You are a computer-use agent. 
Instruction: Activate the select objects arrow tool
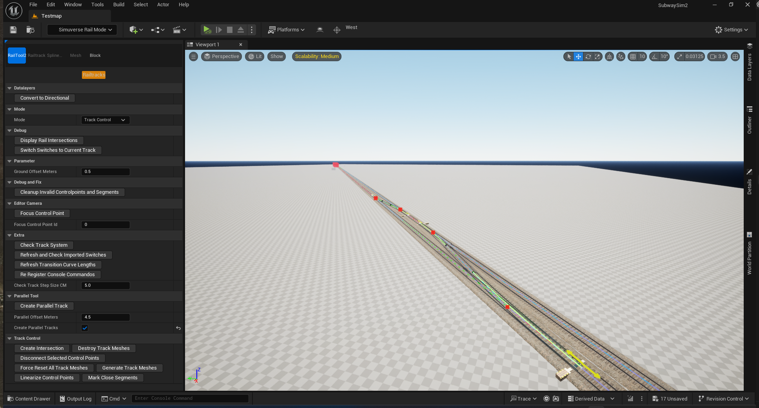[x=569, y=56]
